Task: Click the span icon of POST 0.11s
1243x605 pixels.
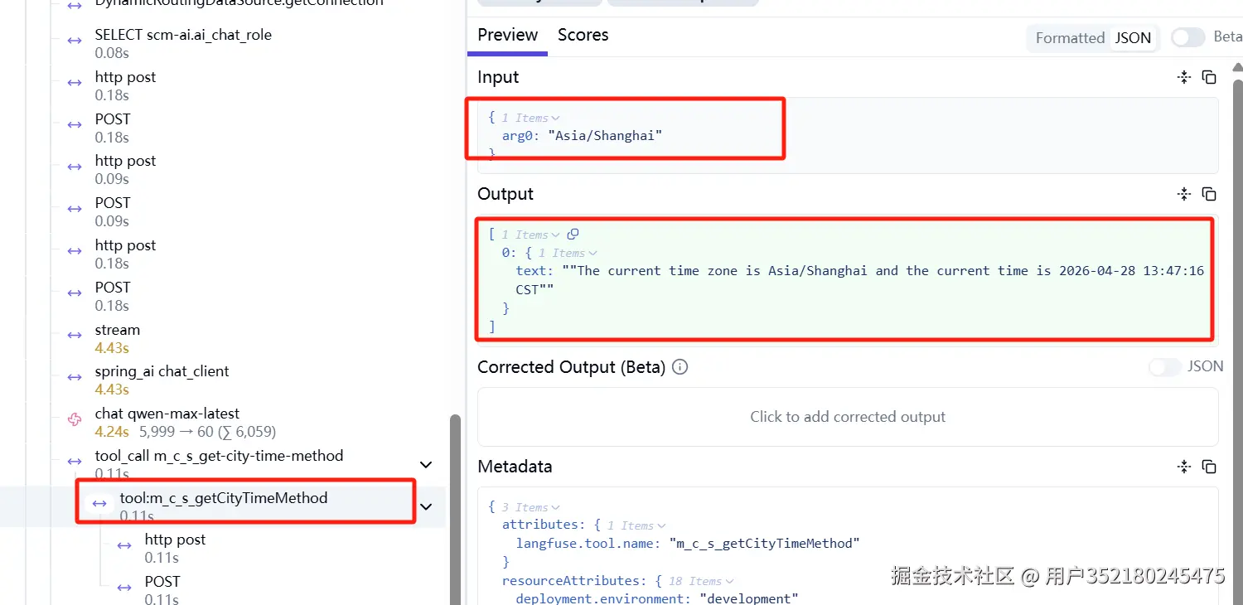Action: (x=124, y=588)
